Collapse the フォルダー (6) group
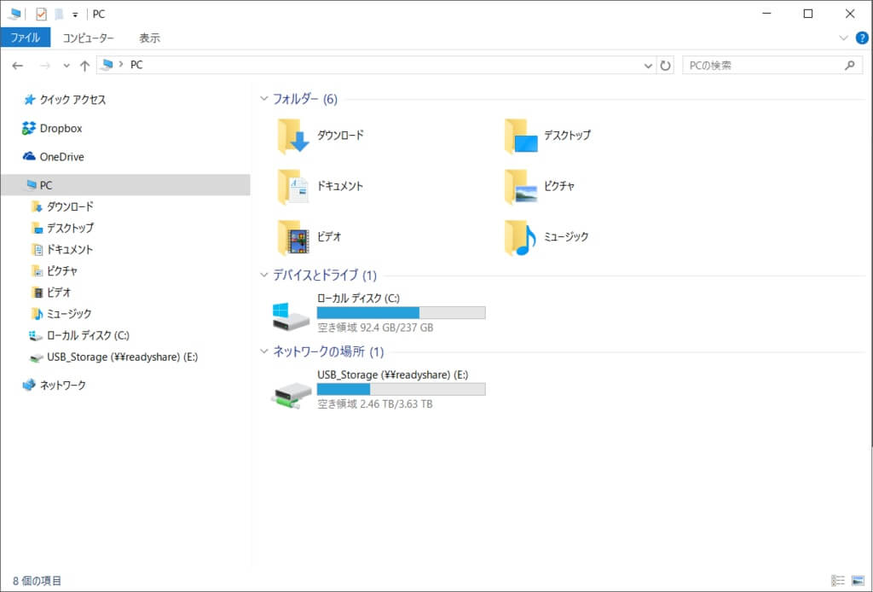Image resolution: width=873 pixels, height=592 pixels. click(264, 99)
